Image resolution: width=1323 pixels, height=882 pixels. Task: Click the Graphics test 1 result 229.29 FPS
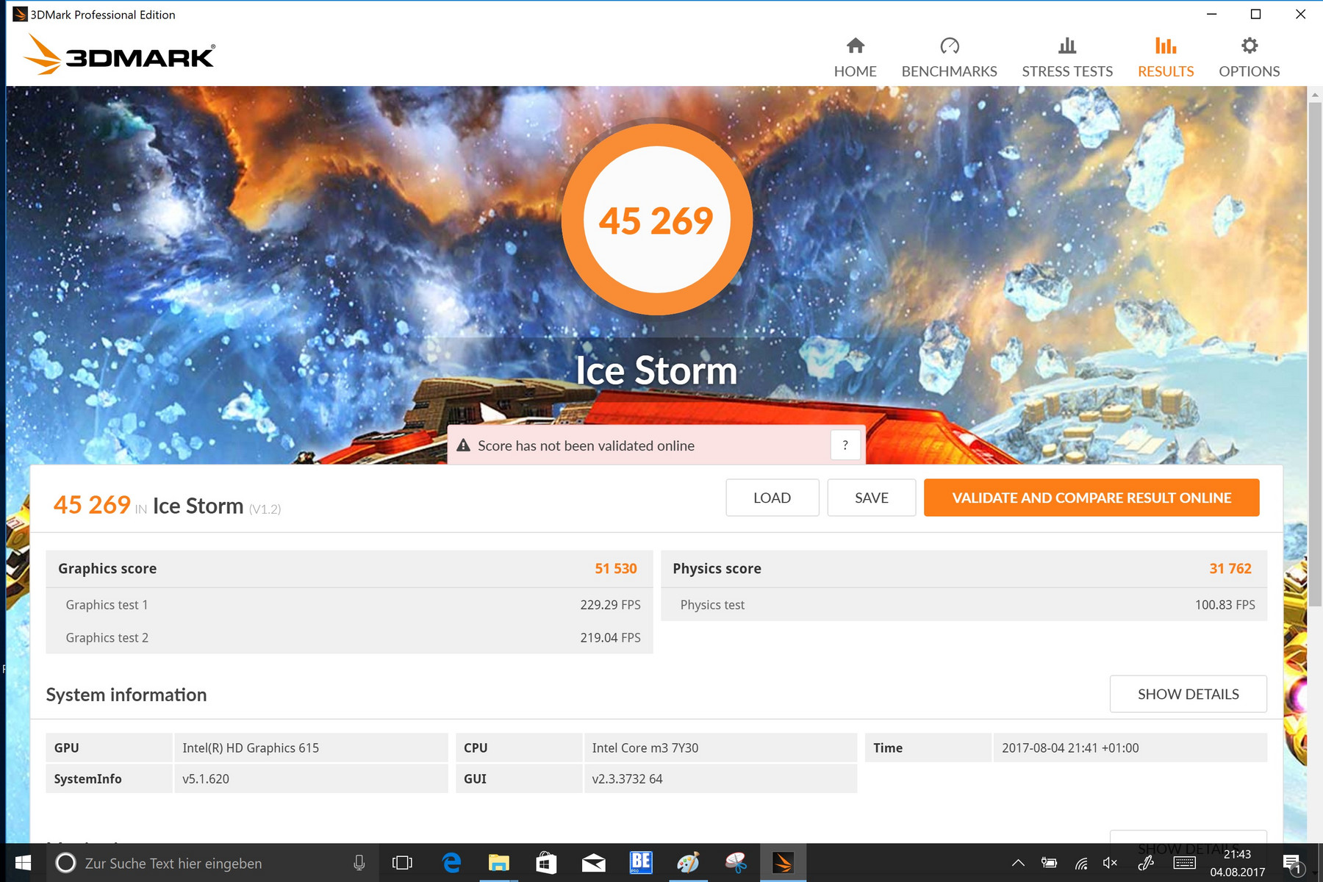click(610, 605)
